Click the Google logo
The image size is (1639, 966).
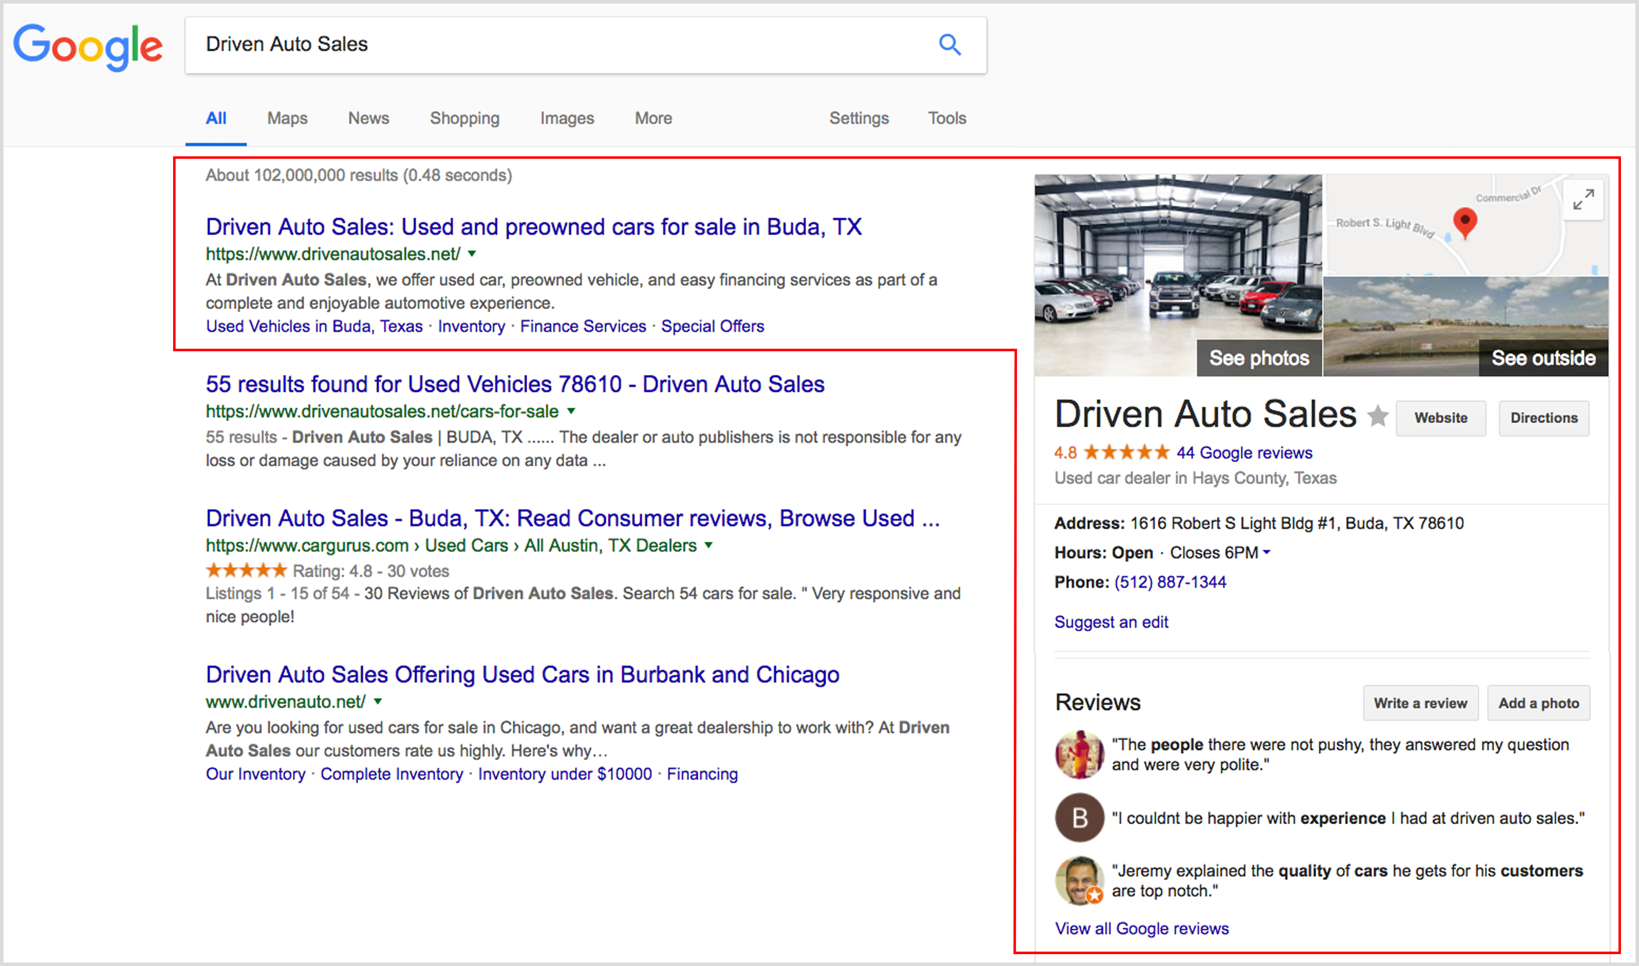[88, 47]
